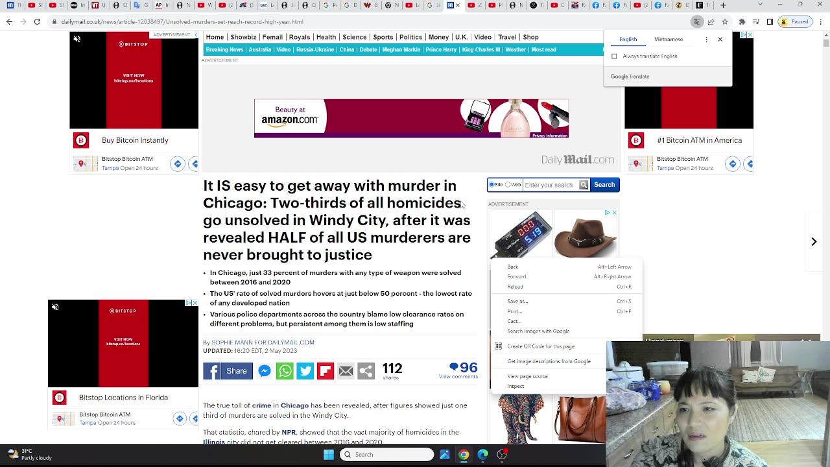This screenshot has width=830, height=467.
Task: Share article on Twitter
Action: click(305, 371)
